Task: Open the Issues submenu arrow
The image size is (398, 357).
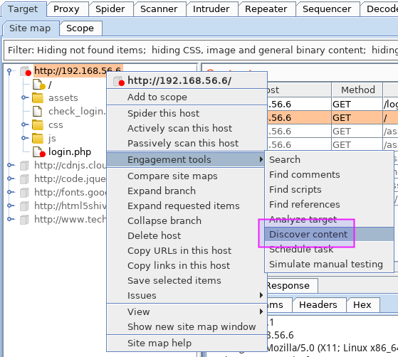Action: [x=261, y=295]
